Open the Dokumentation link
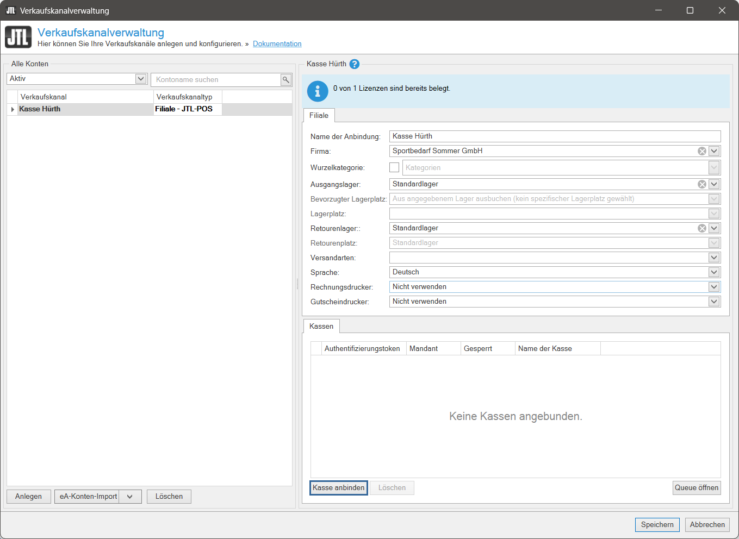 (277, 44)
